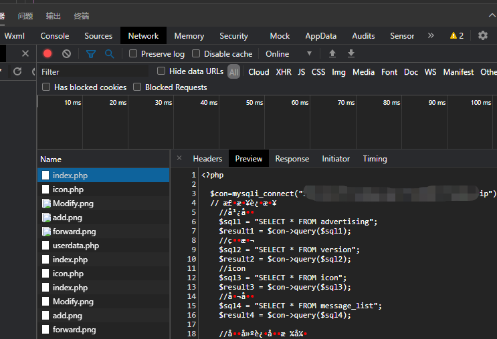Image resolution: width=497 pixels, height=339 pixels.
Task: Click the refresh arrow icon left of Filter
Action: (17, 71)
